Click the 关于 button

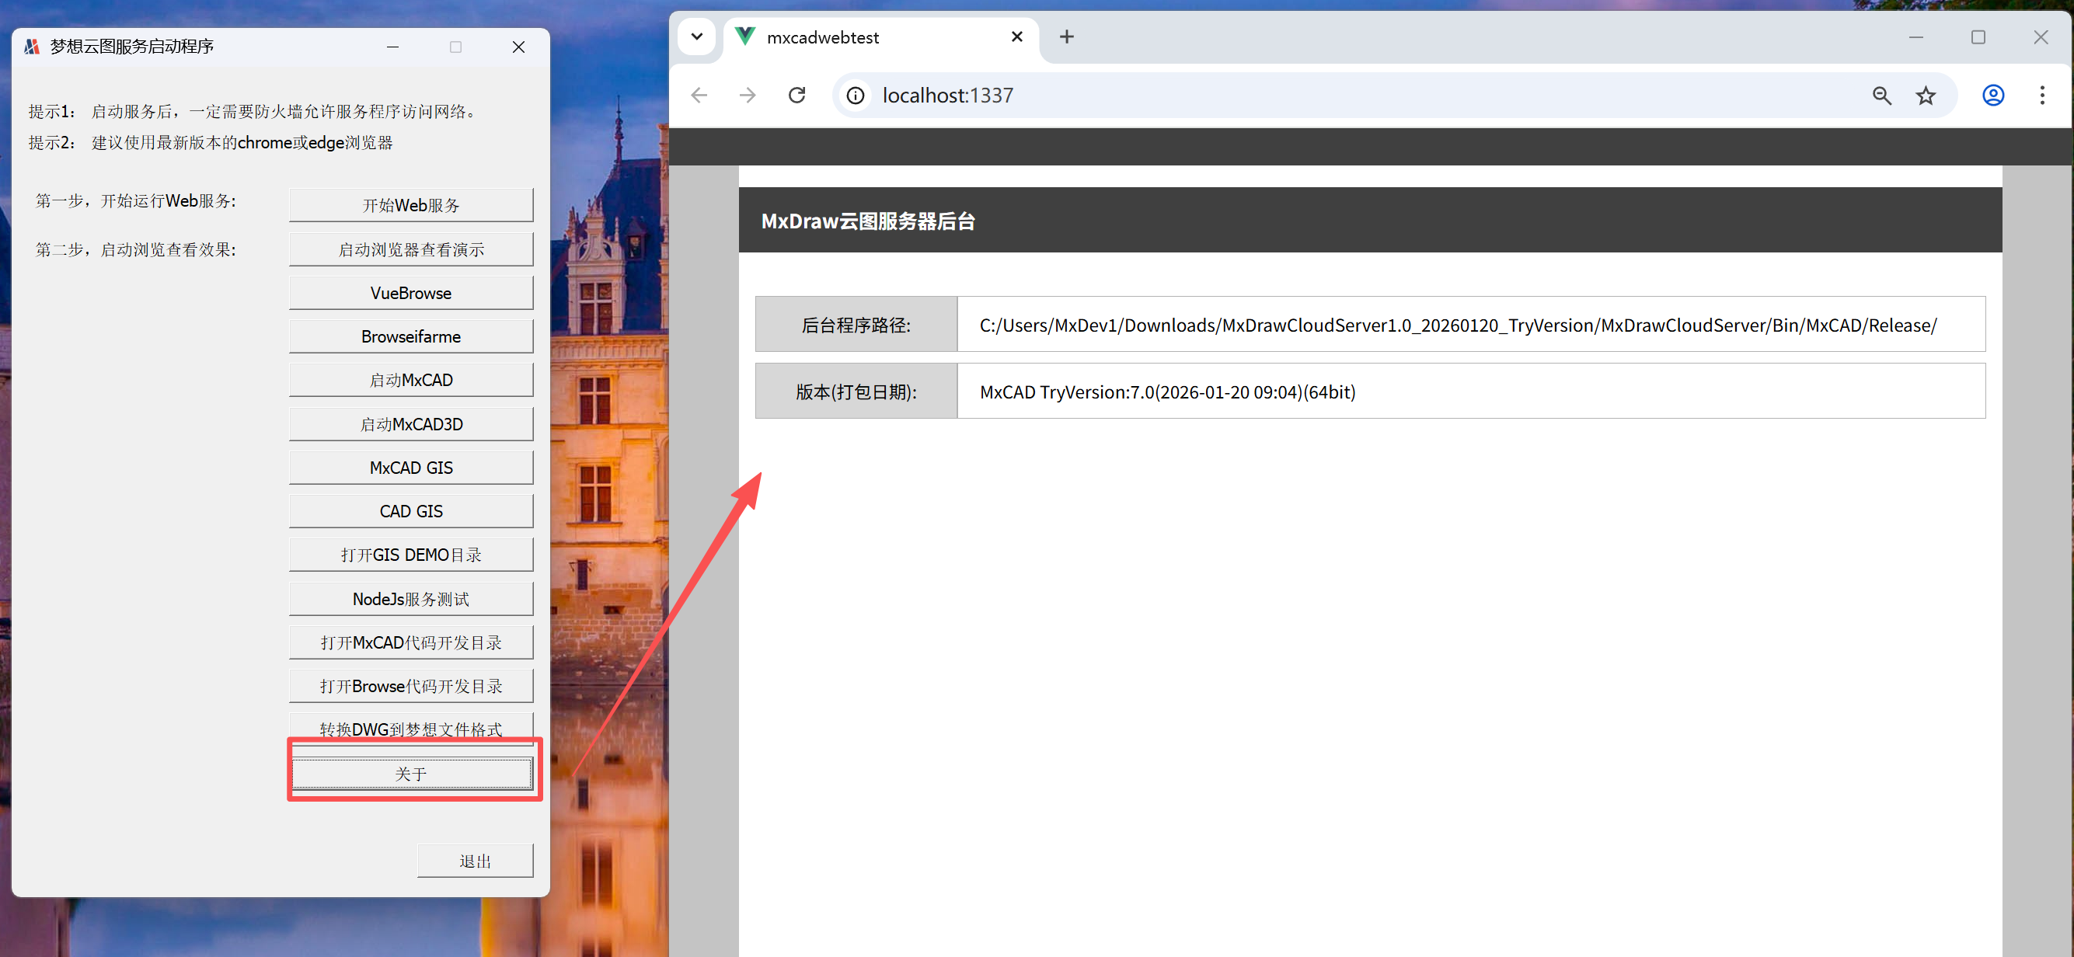410,774
